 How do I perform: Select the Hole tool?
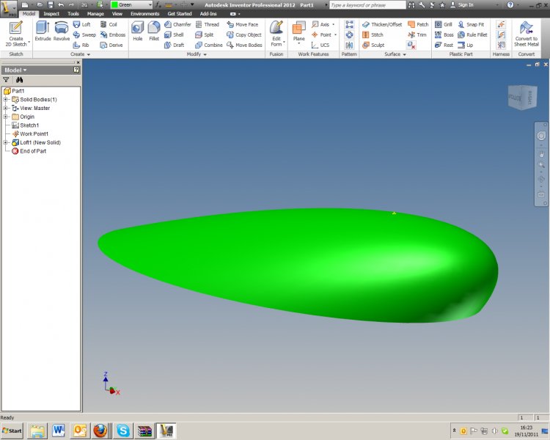pos(138,32)
